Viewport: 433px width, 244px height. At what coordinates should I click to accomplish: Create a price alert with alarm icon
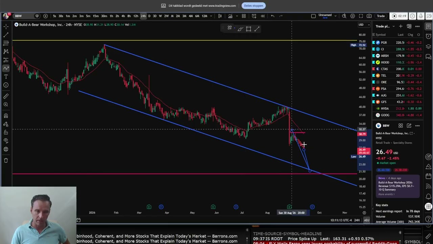tap(254, 16)
